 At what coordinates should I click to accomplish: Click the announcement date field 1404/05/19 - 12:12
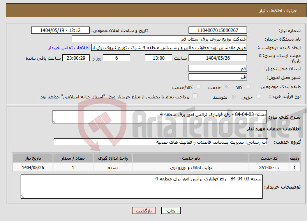tap(60, 30)
